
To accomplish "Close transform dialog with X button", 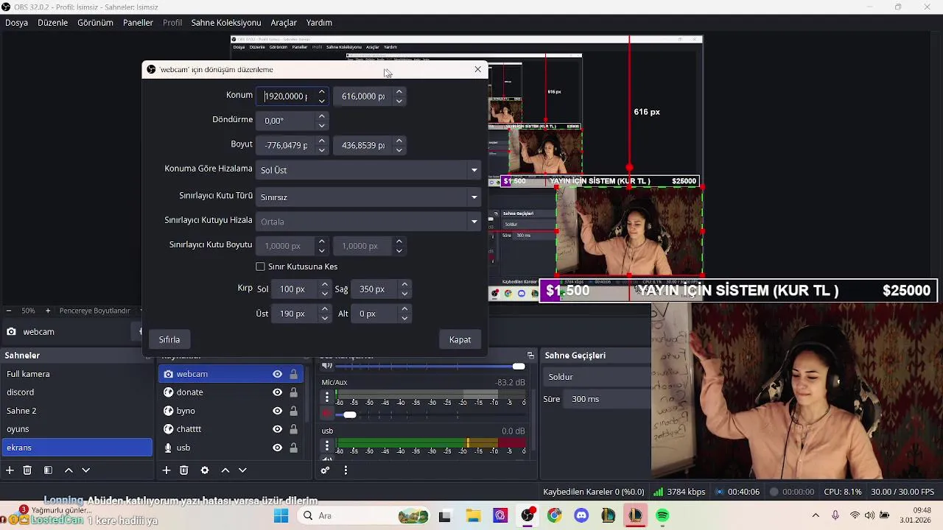I will pos(477,69).
